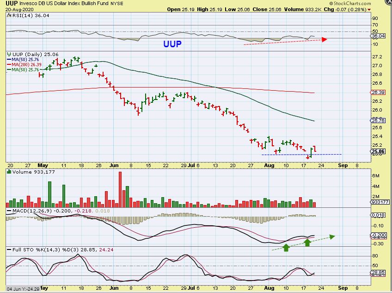Click the green up arrow below MACD in early August
The image size is (392, 293).
point(286,248)
